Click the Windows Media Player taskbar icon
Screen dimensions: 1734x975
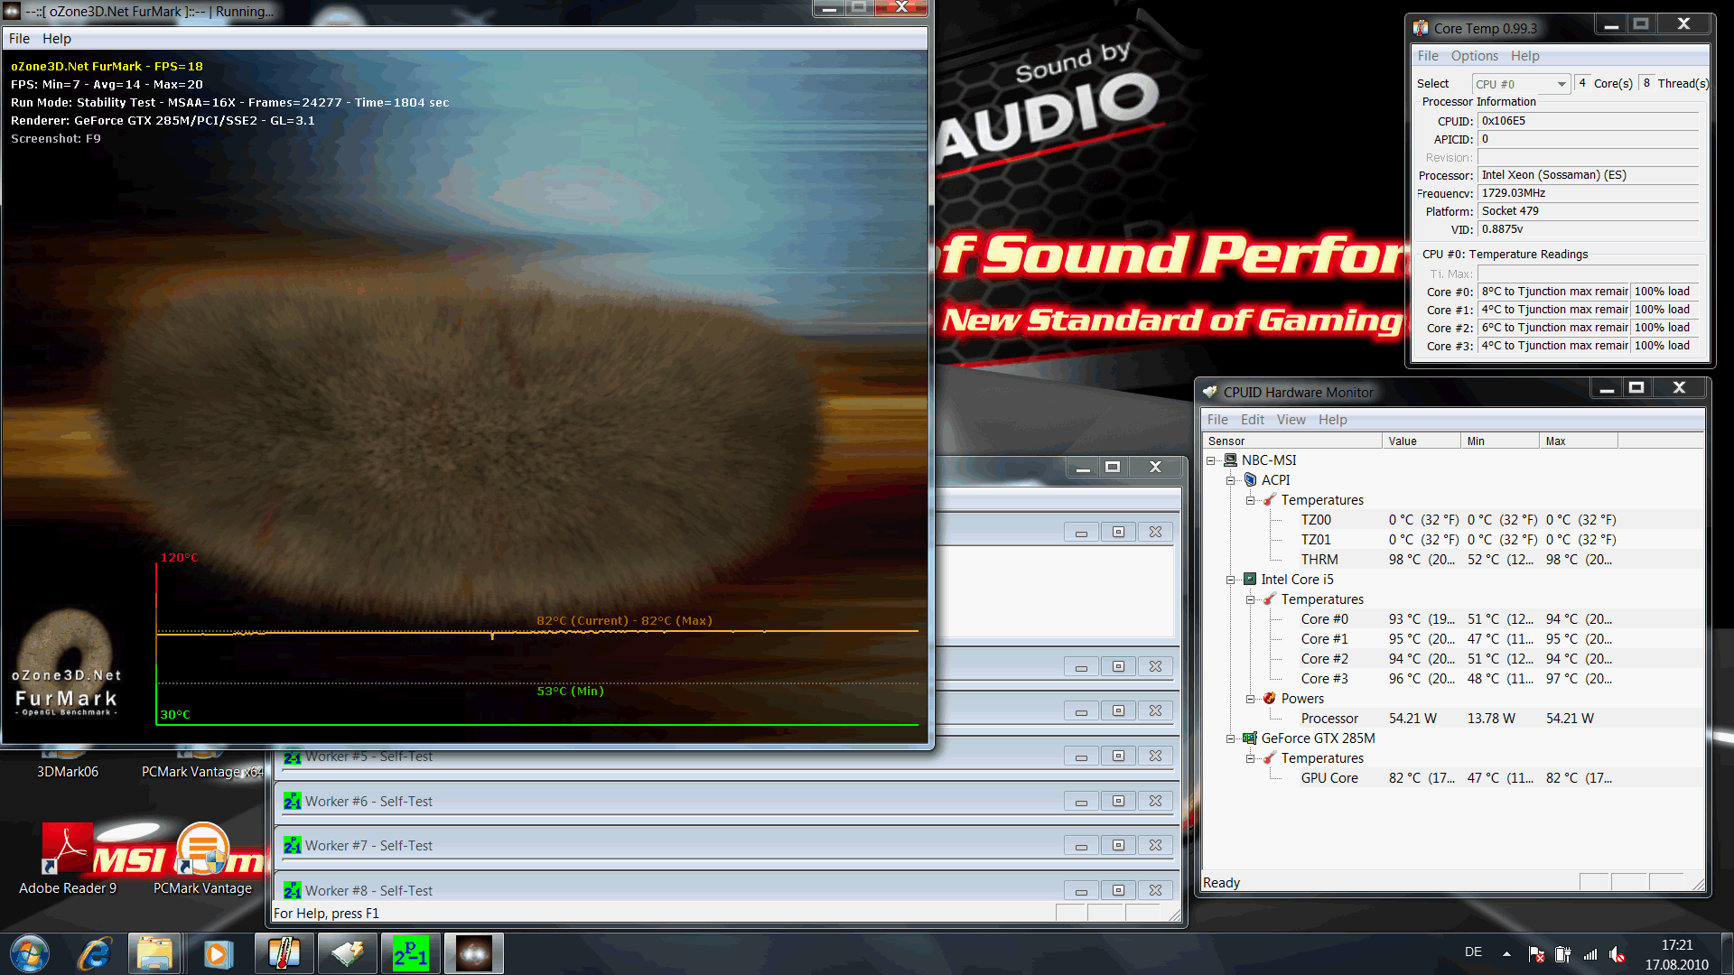point(218,953)
